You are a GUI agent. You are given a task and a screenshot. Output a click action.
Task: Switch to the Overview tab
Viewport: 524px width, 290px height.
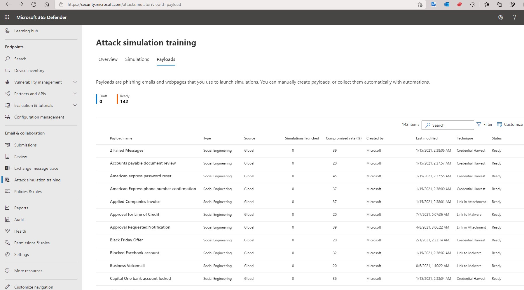point(108,59)
